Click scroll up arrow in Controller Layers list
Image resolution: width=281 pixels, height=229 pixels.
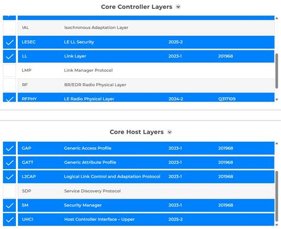click(277, 18)
